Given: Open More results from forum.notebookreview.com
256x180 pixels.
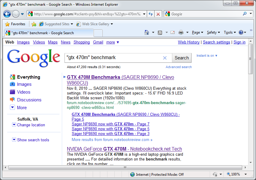Looking at the screenshot, I should click(x=112, y=140).
